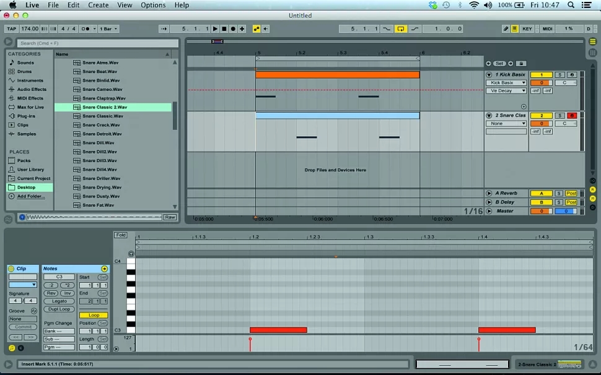Click the headphone preview icon in piano roll
The image size is (601, 375).
coord(131,254)
